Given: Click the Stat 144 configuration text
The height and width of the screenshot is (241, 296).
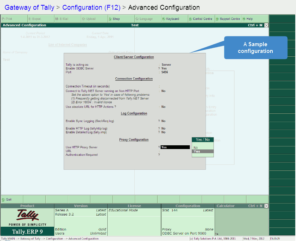Looking at the screenshot, I should pyautogui.click(x=170, y=210).
